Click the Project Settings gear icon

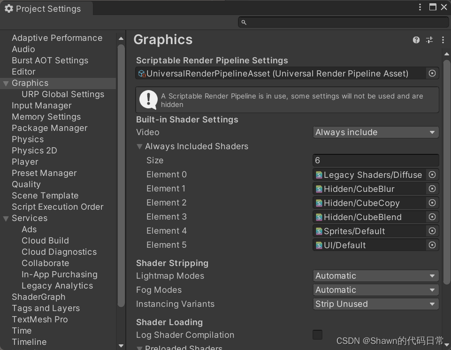(9, 8)
